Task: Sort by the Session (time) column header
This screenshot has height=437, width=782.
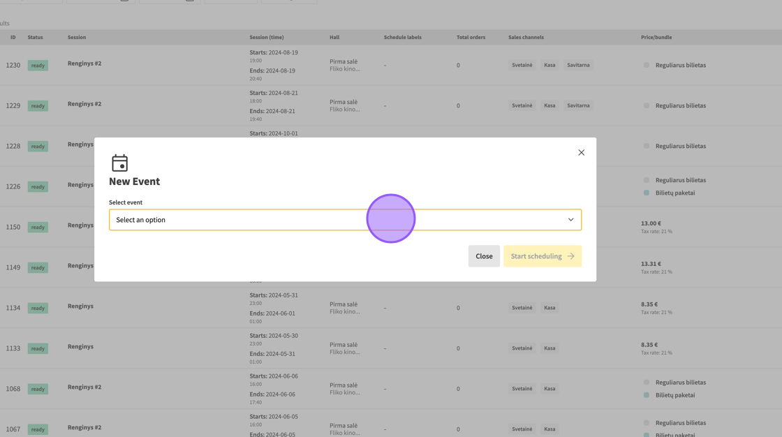Action: pyautogui.click(x=267, y=37)
